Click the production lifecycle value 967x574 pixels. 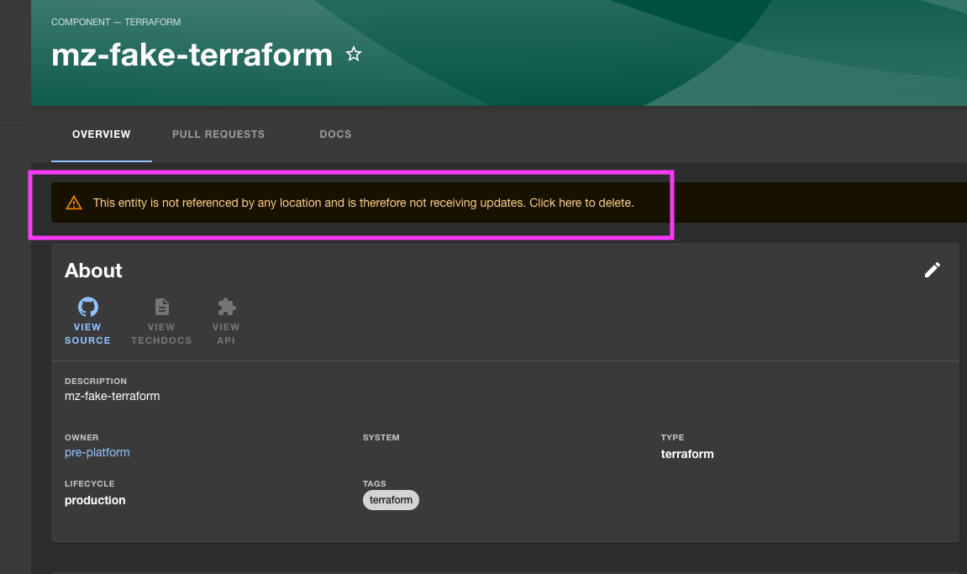tap(95, 500)
